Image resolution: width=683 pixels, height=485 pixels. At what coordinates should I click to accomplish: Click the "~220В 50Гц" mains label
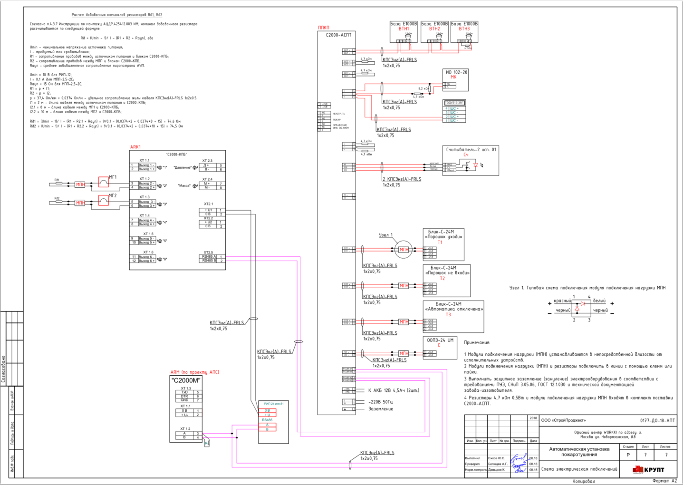pos(381,402)
